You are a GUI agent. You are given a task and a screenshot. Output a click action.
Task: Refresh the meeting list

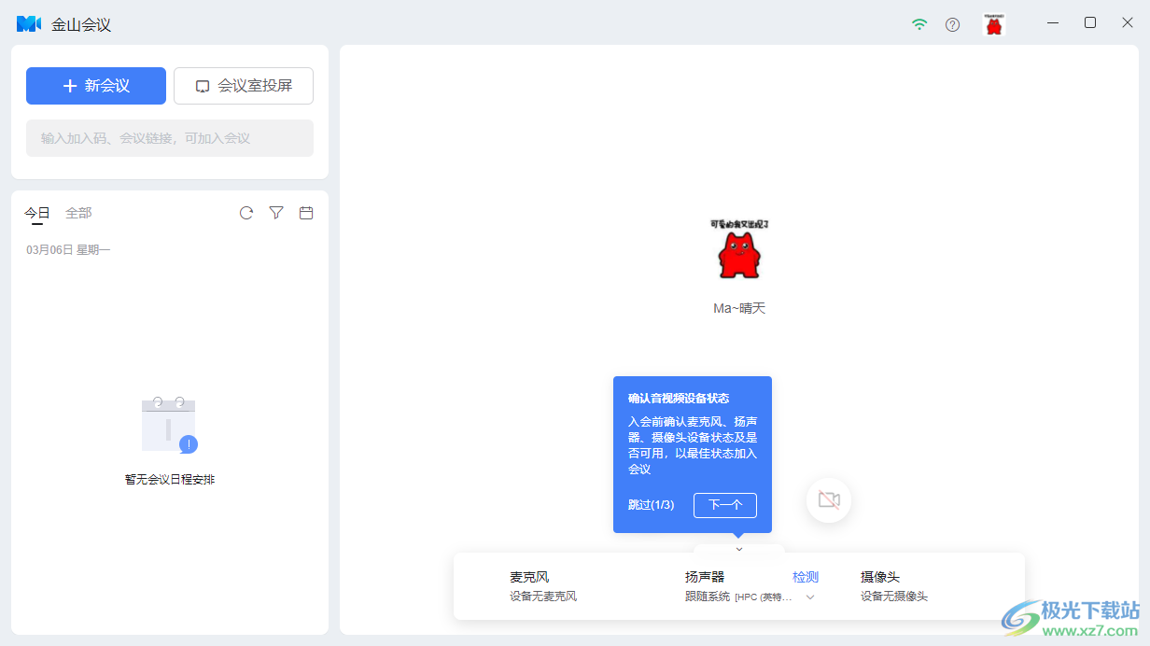[246, 213]
